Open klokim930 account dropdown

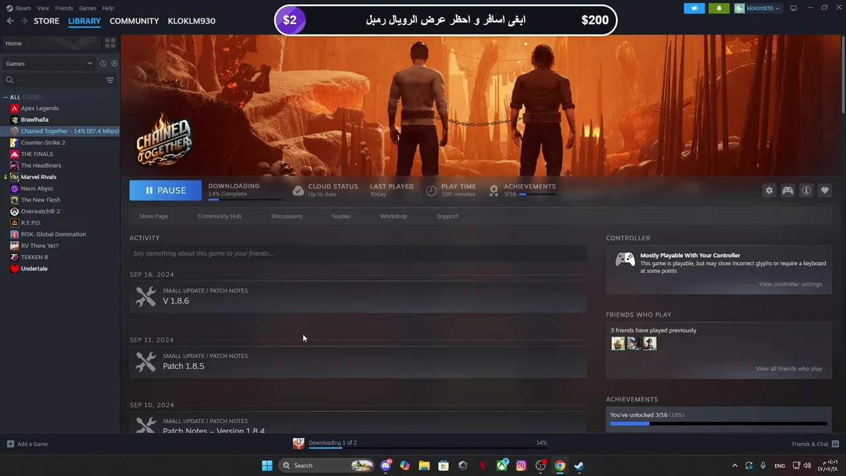pos(757,8)
